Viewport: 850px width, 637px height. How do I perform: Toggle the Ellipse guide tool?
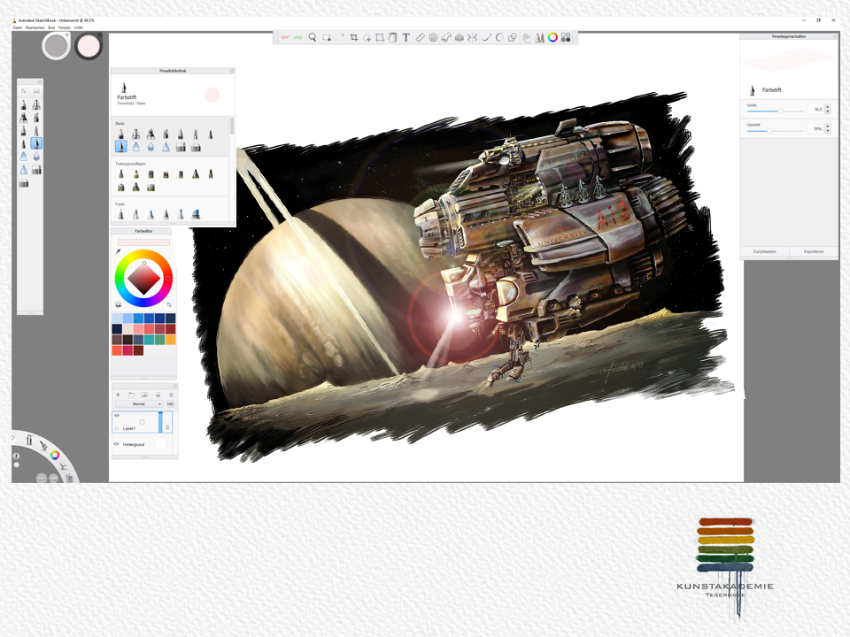433,37
